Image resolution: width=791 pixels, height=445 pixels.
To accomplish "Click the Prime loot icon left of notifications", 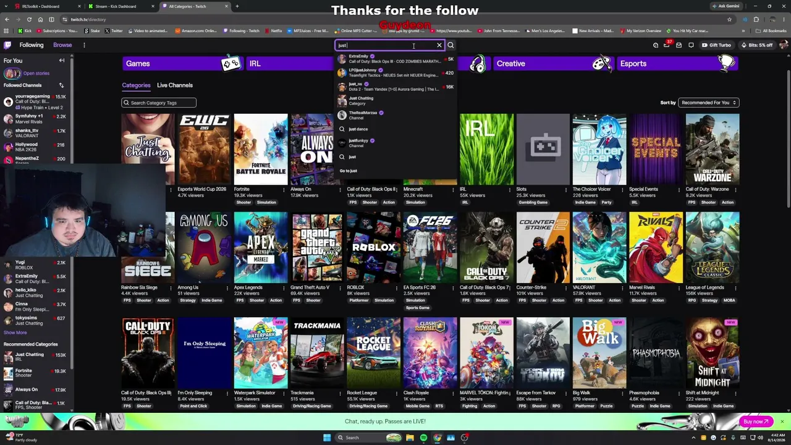I will coord(656,45).
